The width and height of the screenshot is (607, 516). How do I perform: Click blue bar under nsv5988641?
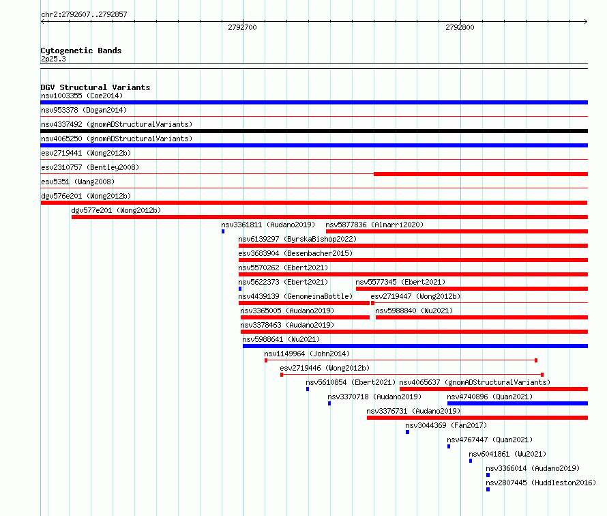(415, 346)
